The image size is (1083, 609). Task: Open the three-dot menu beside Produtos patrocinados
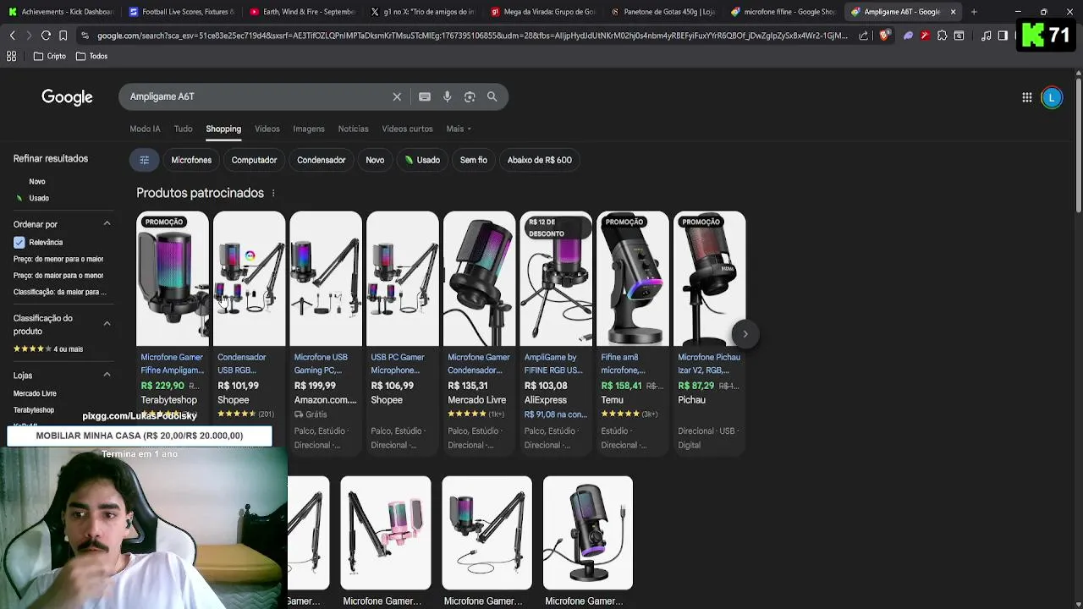273,193
